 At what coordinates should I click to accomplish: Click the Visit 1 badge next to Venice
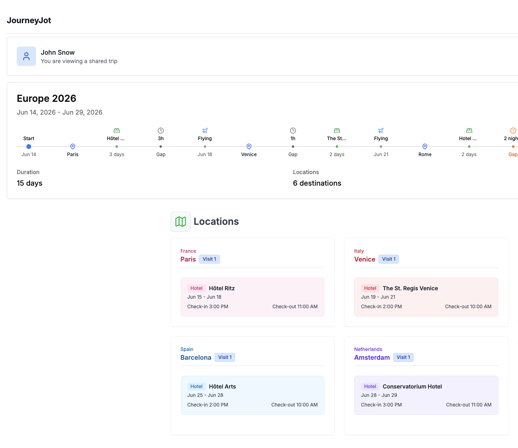pos(389,259)
